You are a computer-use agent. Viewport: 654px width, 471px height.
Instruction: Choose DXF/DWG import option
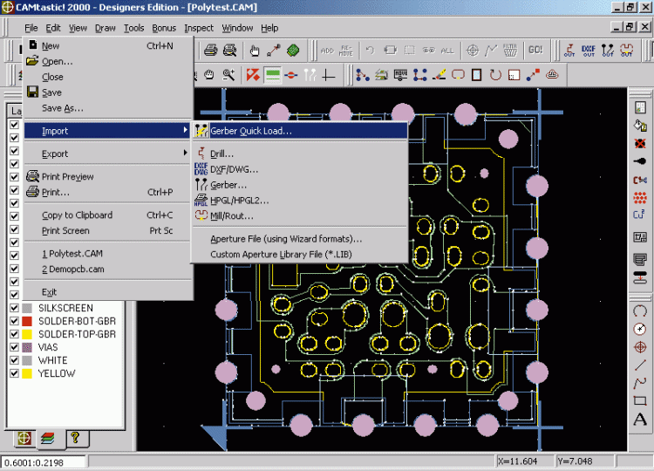(299, 169)
